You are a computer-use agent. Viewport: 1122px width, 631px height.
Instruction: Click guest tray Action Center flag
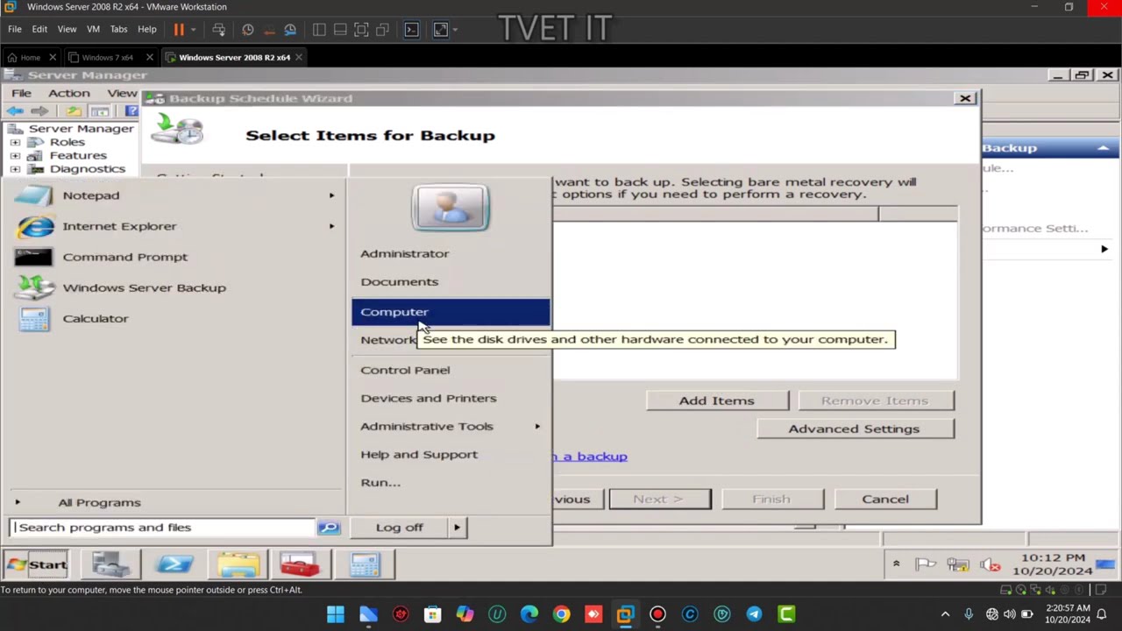(925, 565)
